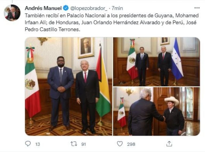Click the 91 retweets count

pyautogui.click(x=84, y=144)
